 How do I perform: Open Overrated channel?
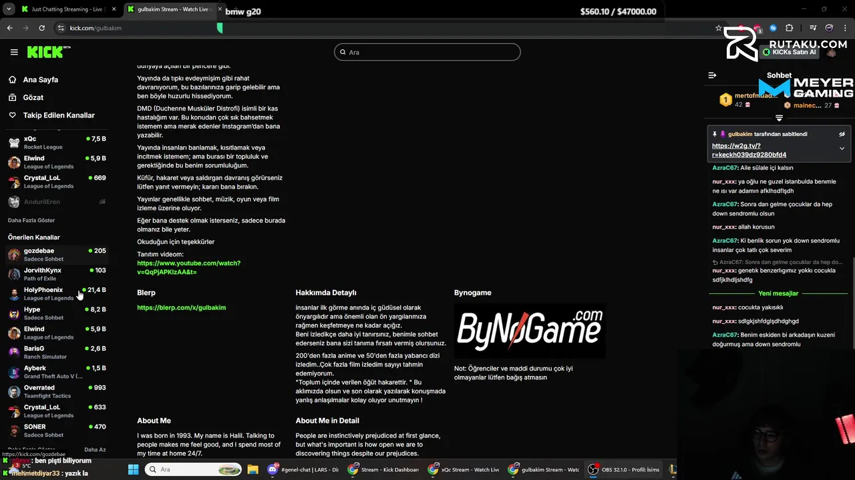[57, 391]
